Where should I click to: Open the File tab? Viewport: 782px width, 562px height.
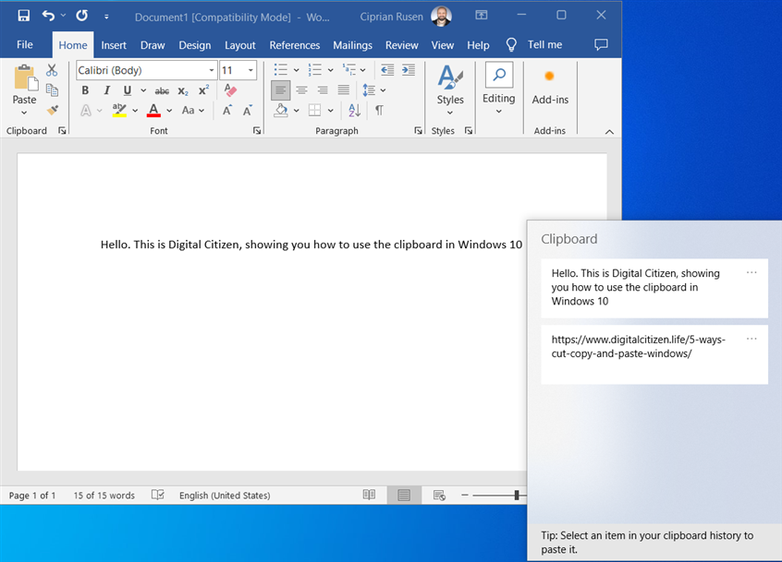tap(24, 45)
